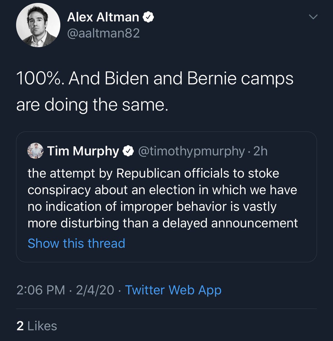Screen dimensions: 333x341
Task: Click Tim Murphy's verified checkmark badge
Action: [128, 151]
